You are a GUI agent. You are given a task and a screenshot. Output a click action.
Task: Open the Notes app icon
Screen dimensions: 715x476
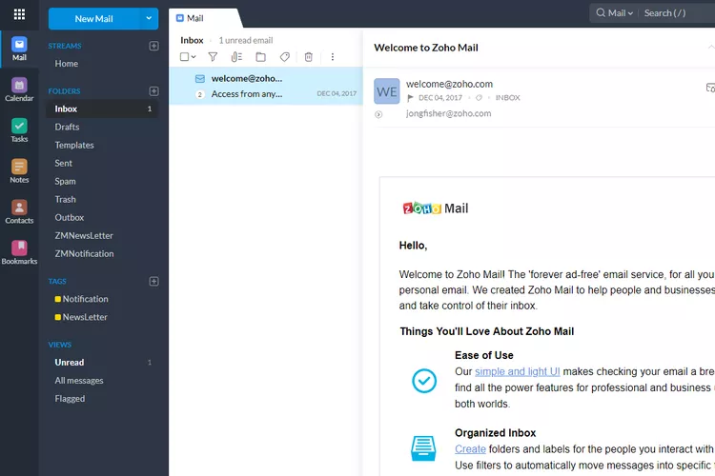tap(19, 171)
